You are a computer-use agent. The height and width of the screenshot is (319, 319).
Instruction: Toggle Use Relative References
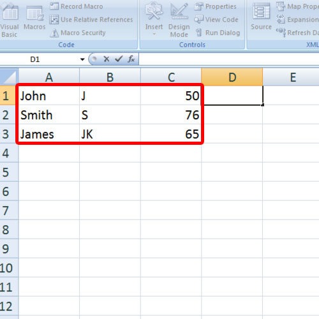click(91, 20)
